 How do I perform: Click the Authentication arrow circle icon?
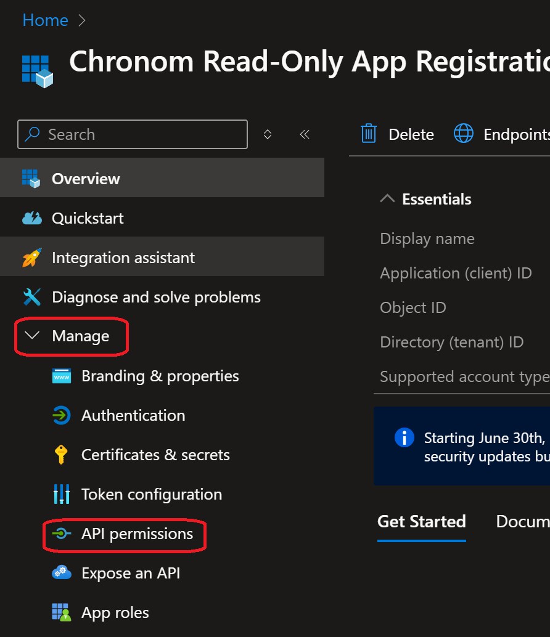tap(62, 415)
